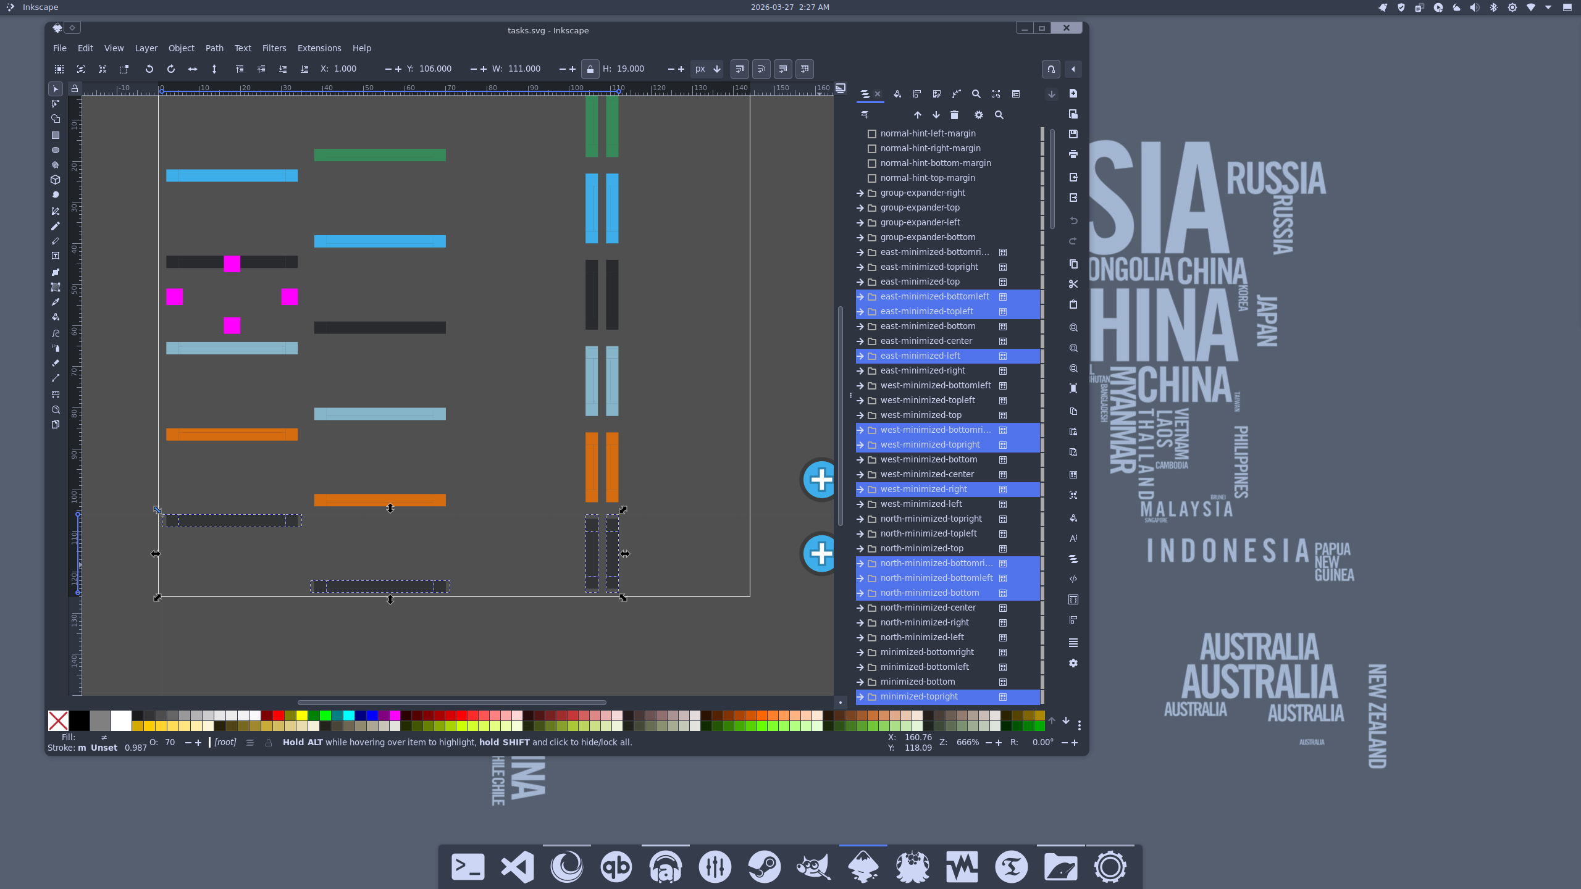1581x889 pixels.
Task: Select the Rectangle tool
Action: [56, 135]
